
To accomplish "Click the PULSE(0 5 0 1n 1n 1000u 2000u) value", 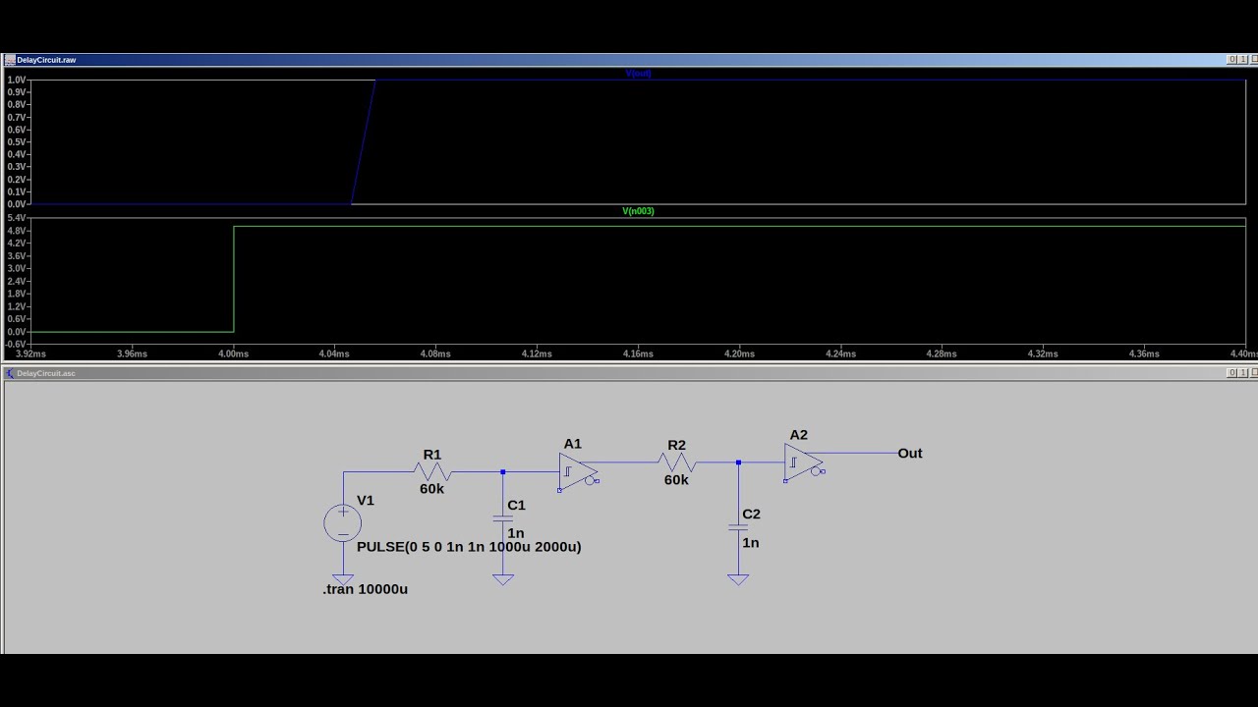I will [x=469, y=547].
